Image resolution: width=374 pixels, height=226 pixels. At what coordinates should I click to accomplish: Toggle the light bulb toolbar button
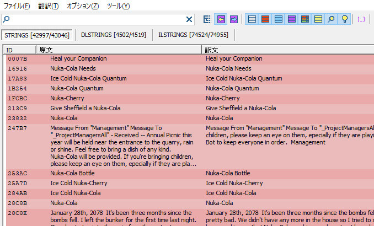344,19
